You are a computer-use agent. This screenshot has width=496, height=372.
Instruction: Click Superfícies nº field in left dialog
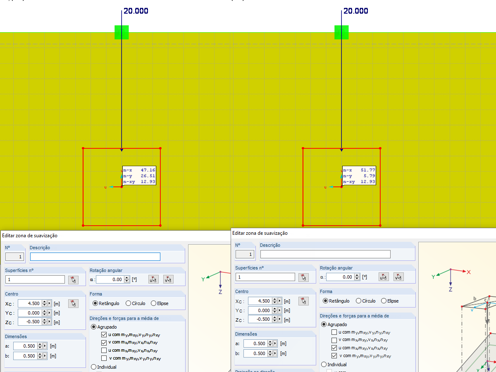[x=35, y=280]
